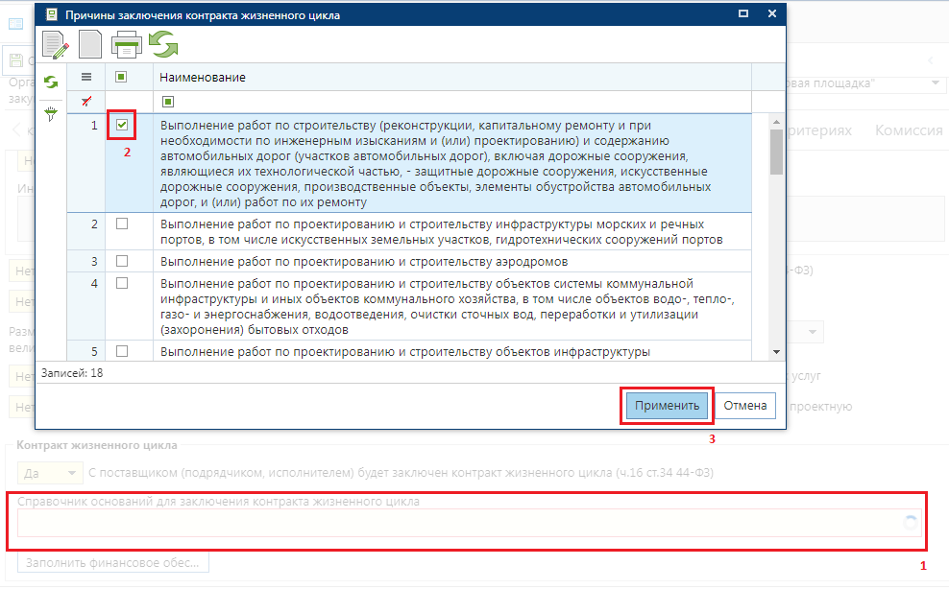This screenshot has width=949, height=589.
Task: Click the scroll-down arrow of the list
Action: pyautogui.click(x=776, y=352)
